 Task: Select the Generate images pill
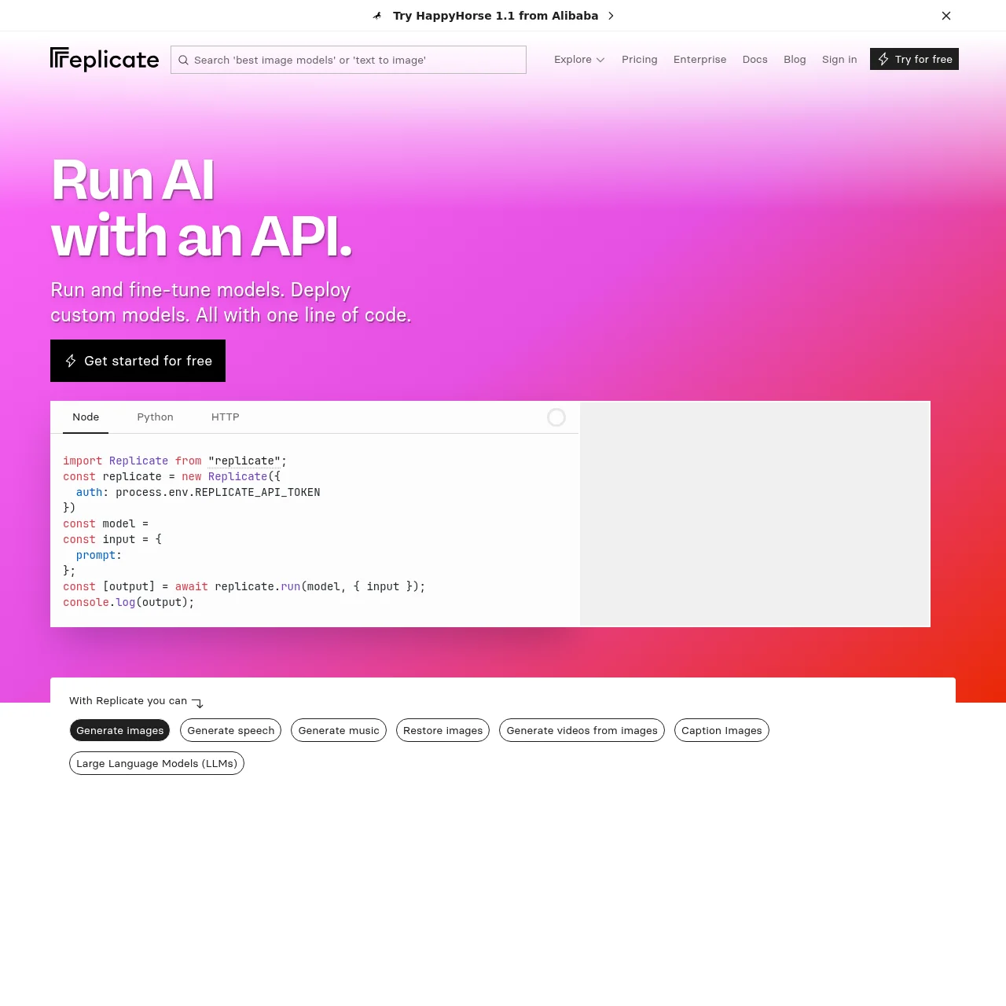pyautogui.click(x=119, y=731)
